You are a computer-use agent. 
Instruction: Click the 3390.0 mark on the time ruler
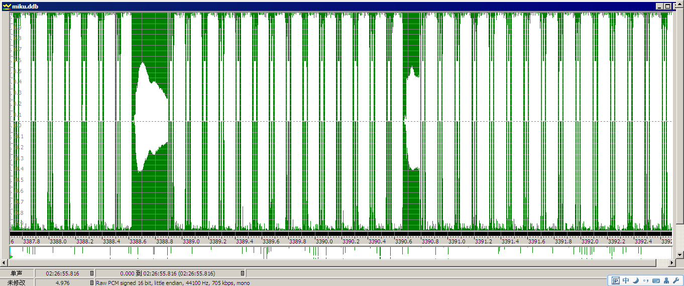point(324,241)
